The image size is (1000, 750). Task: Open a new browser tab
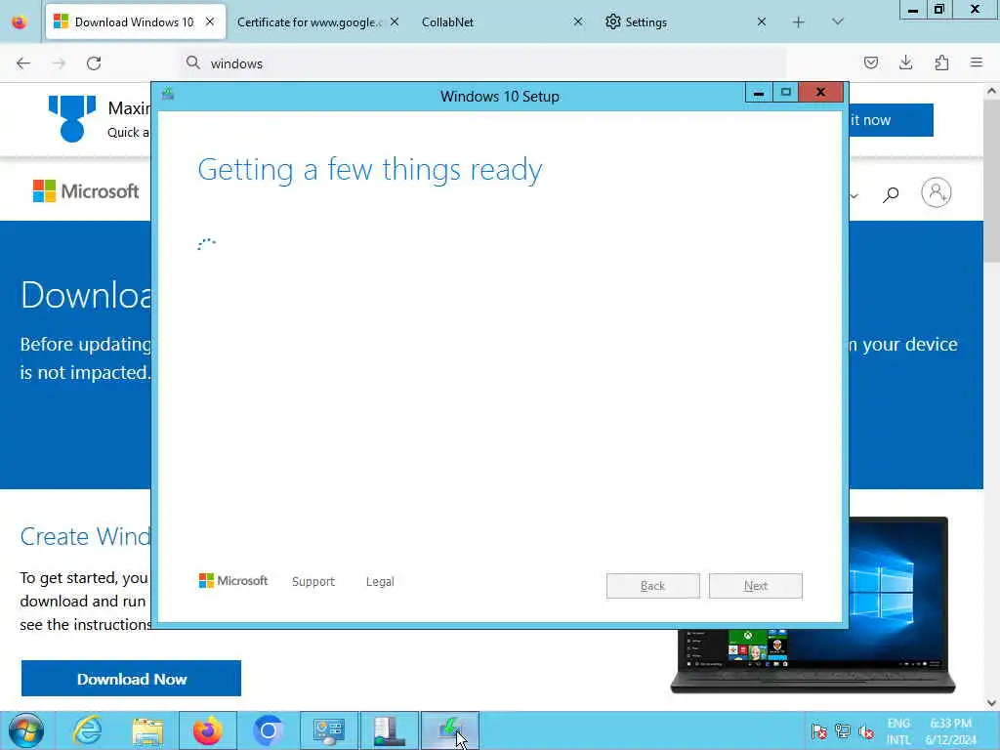pos(799,22)
